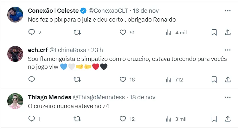This screenshot has width=238, height=129.
Task: Open more options on Thiago Mendes tweet
Action: tap(228, 97)
